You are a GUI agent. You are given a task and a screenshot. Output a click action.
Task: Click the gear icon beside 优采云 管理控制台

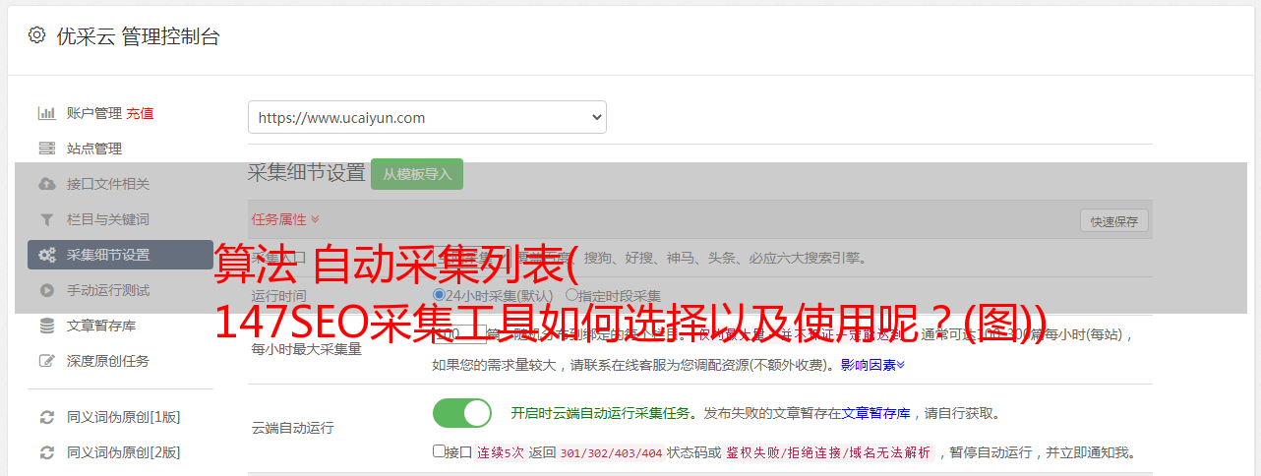(36, 35)
